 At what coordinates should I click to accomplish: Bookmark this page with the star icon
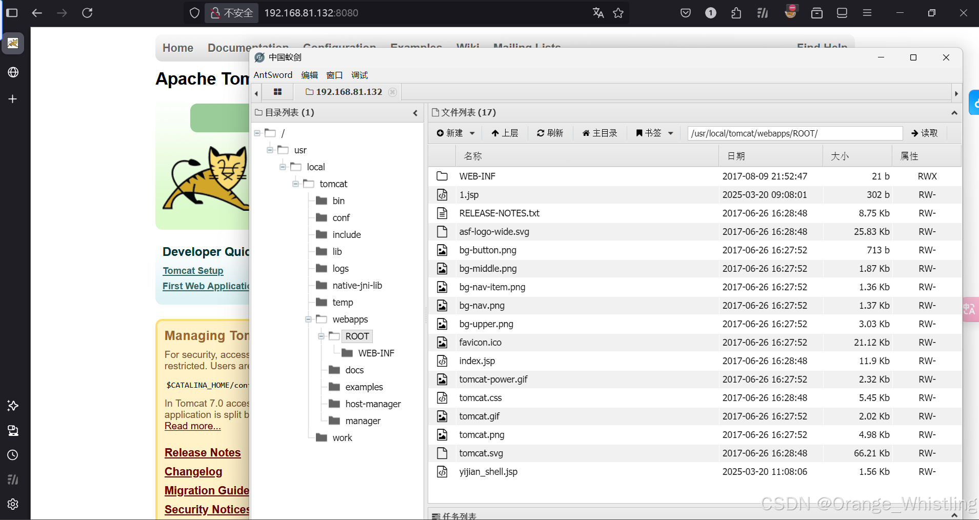(618, 13)
